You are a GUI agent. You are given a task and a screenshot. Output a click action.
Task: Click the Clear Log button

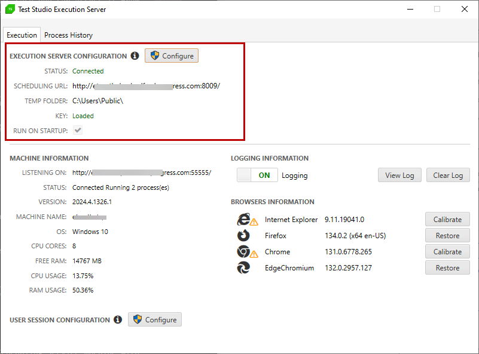click(448, 175)
